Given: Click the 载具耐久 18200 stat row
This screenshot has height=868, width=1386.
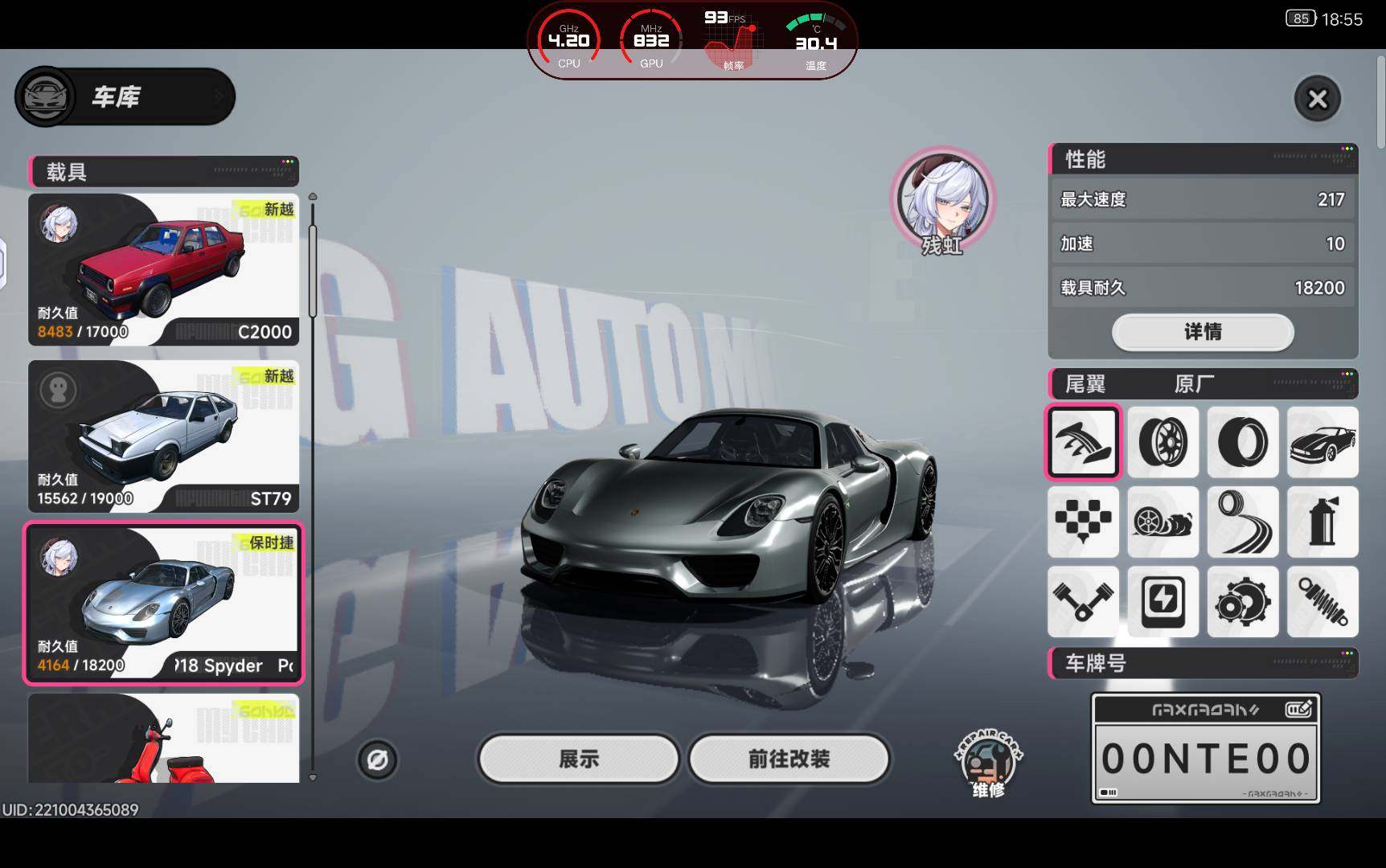Looking at the screenshot, I should click(1203, 288).
